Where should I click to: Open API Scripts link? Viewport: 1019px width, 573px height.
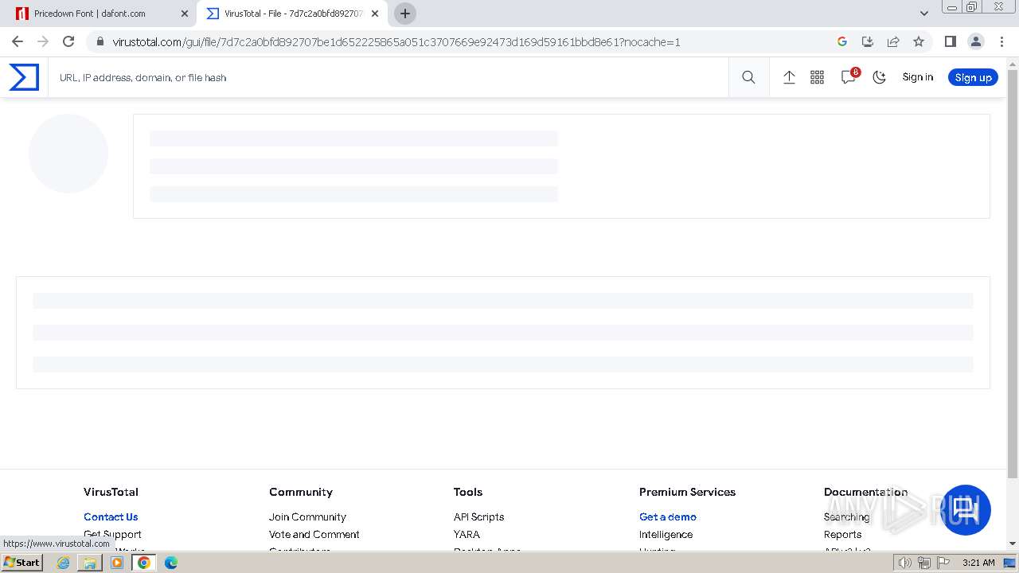point(478,516)
